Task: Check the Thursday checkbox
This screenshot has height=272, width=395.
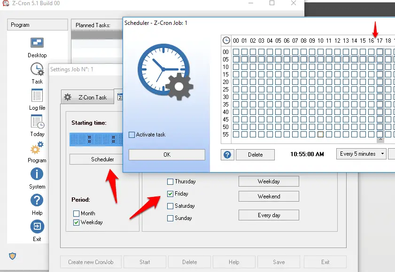Action: pos(170,181)
